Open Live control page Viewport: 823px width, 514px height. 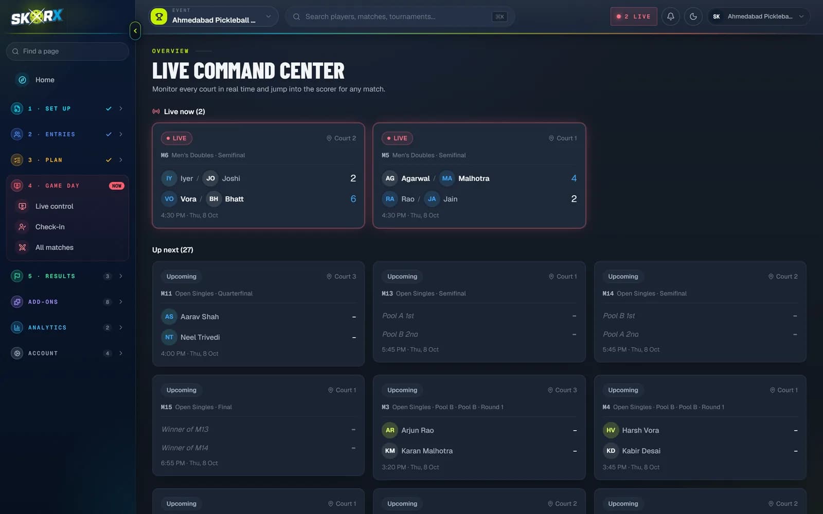click(67, 206)
